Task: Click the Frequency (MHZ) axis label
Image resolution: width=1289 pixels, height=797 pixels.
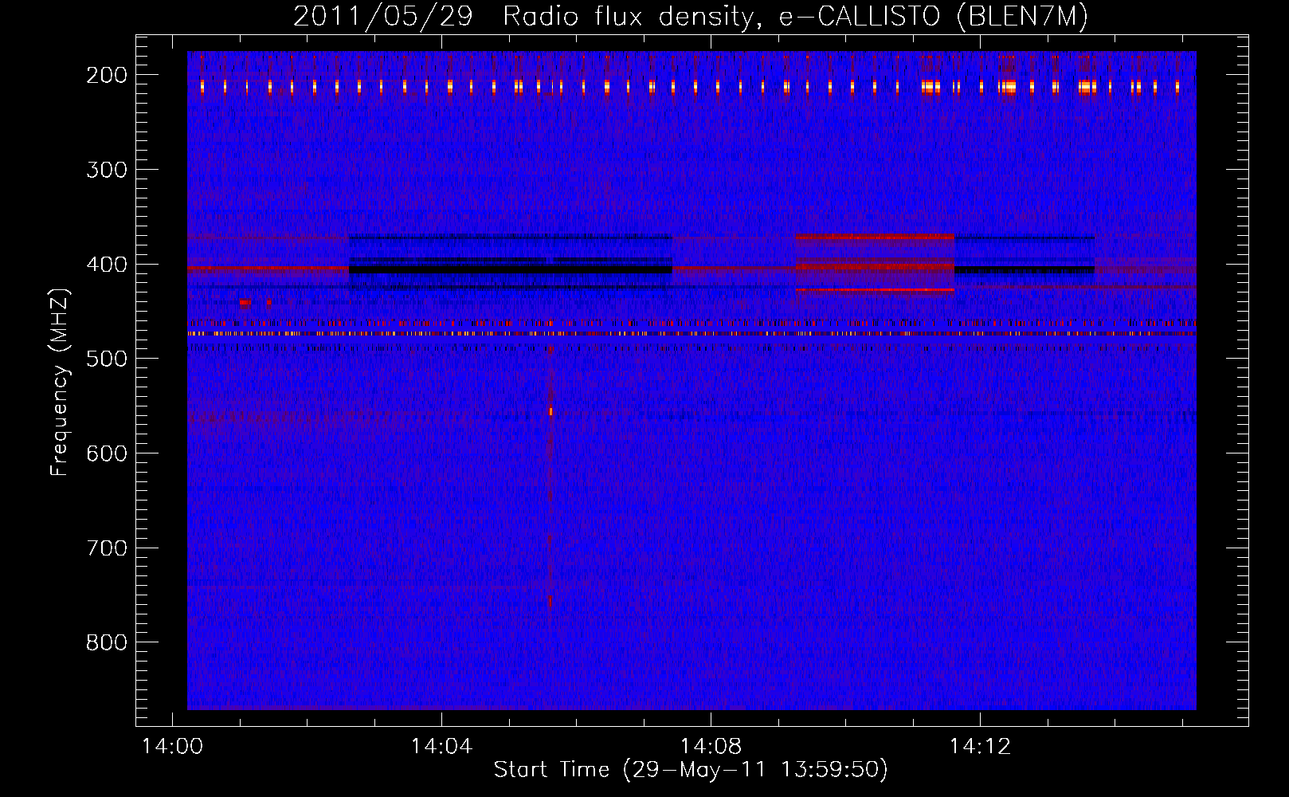Action: tap(60, 382)
